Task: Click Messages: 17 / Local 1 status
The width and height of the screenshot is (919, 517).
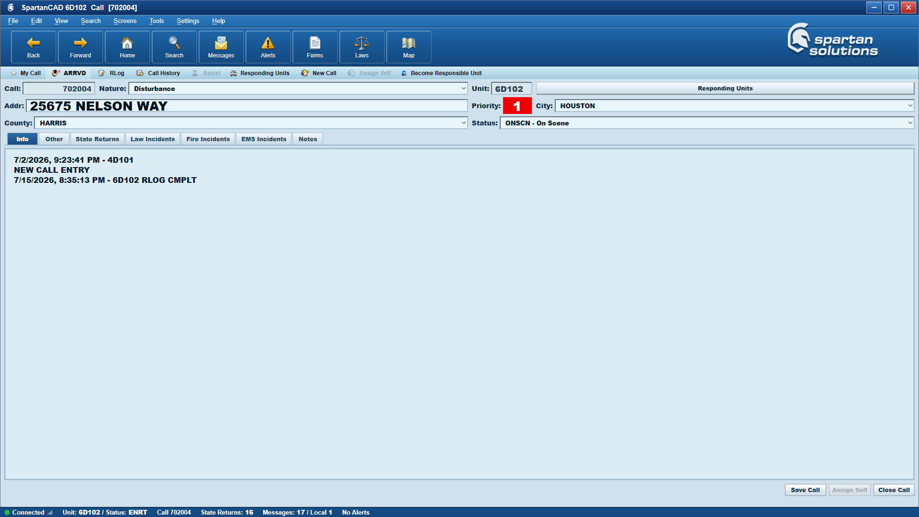Action: coord(297,512)
